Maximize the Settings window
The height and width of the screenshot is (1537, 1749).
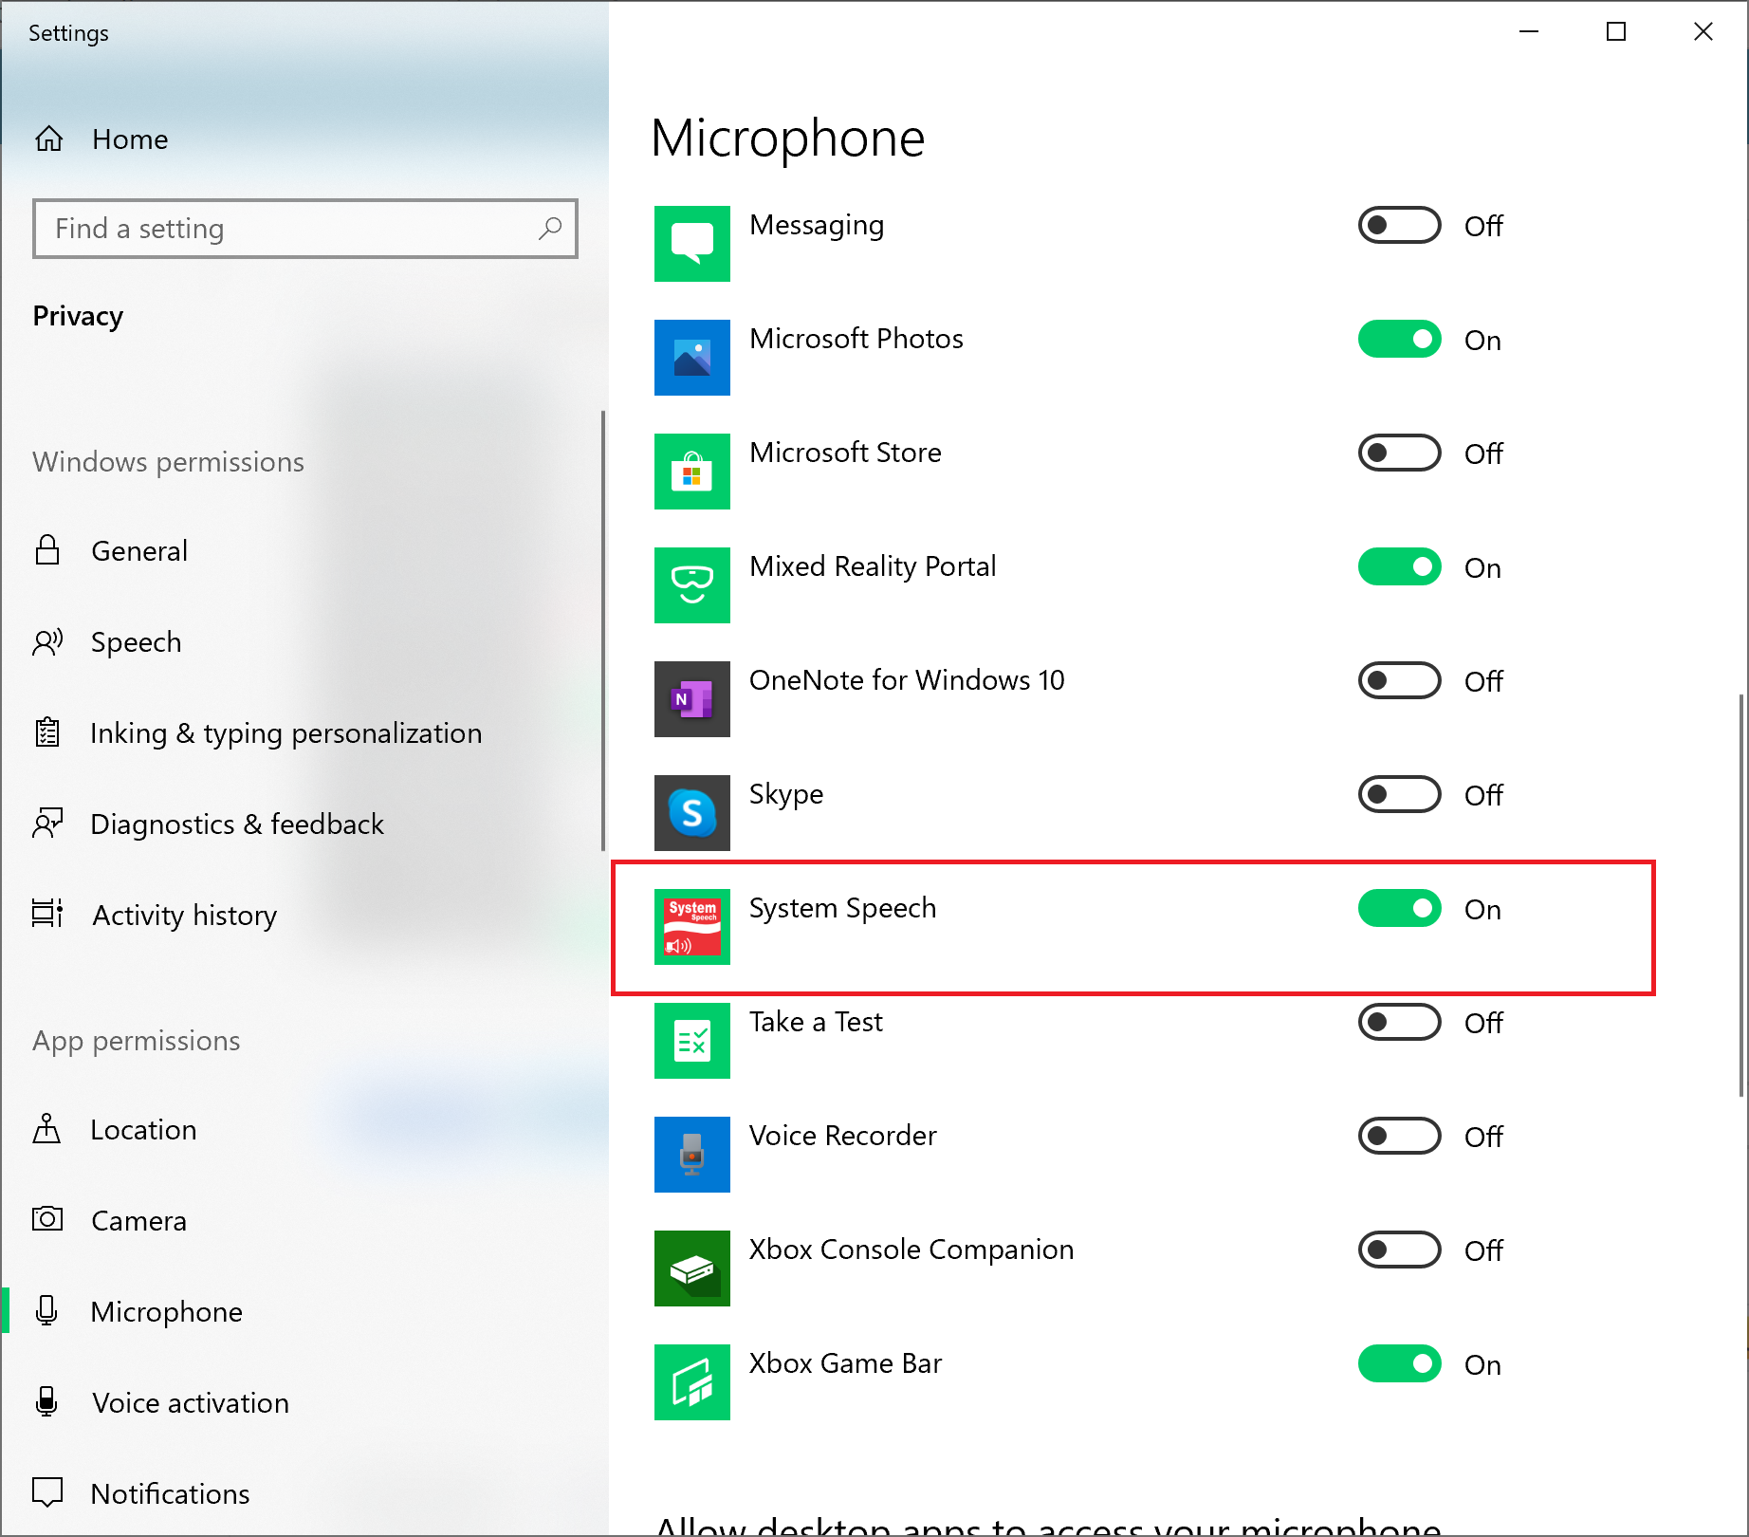(1616, 31)
